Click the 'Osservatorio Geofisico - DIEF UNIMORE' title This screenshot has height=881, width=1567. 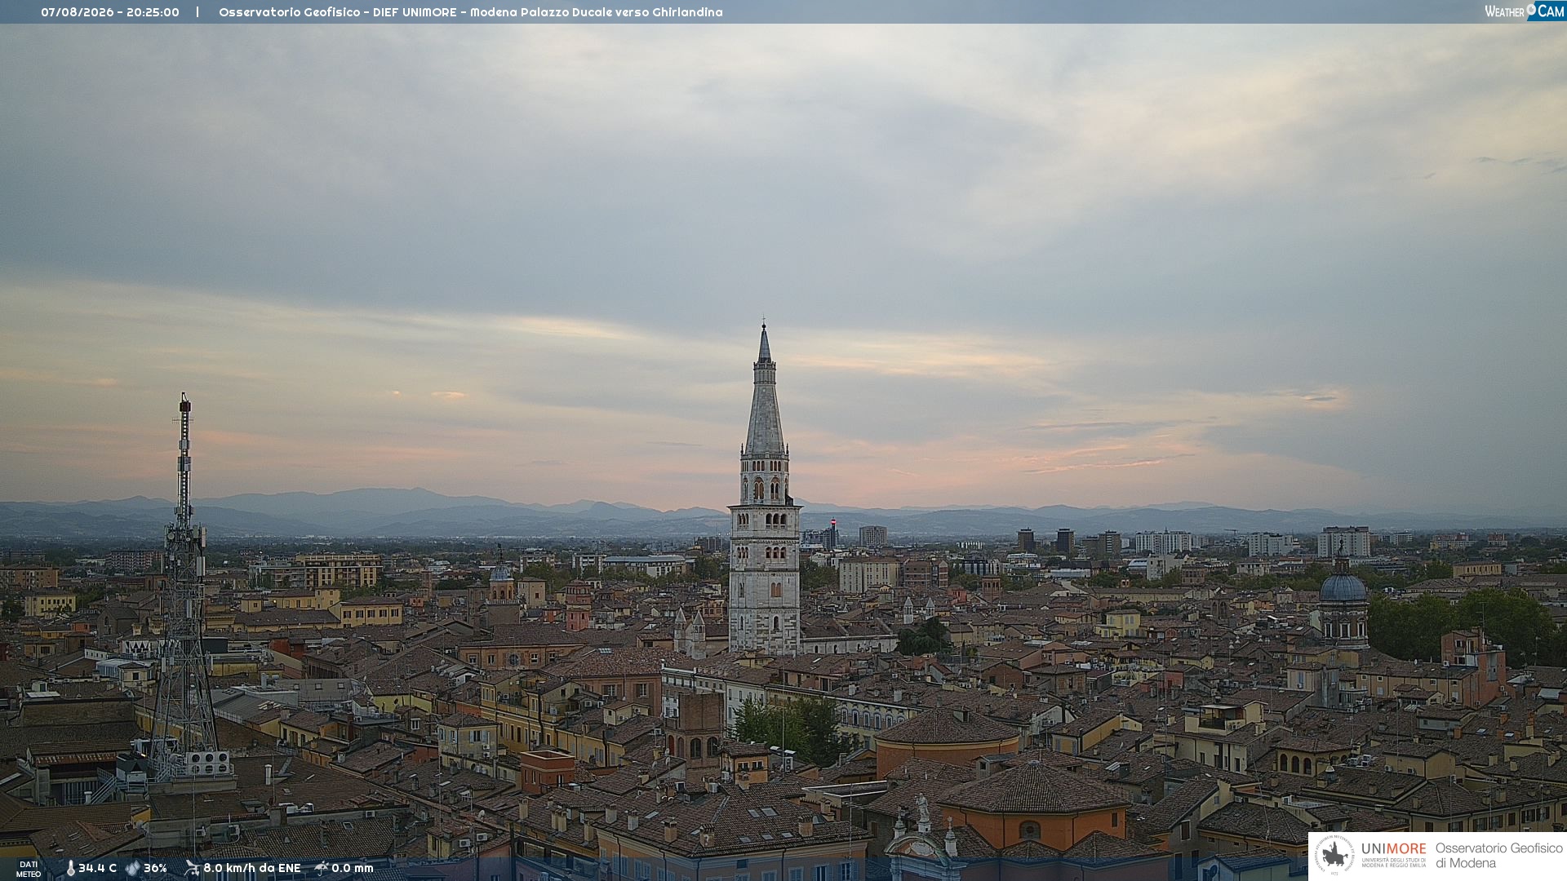337,12
